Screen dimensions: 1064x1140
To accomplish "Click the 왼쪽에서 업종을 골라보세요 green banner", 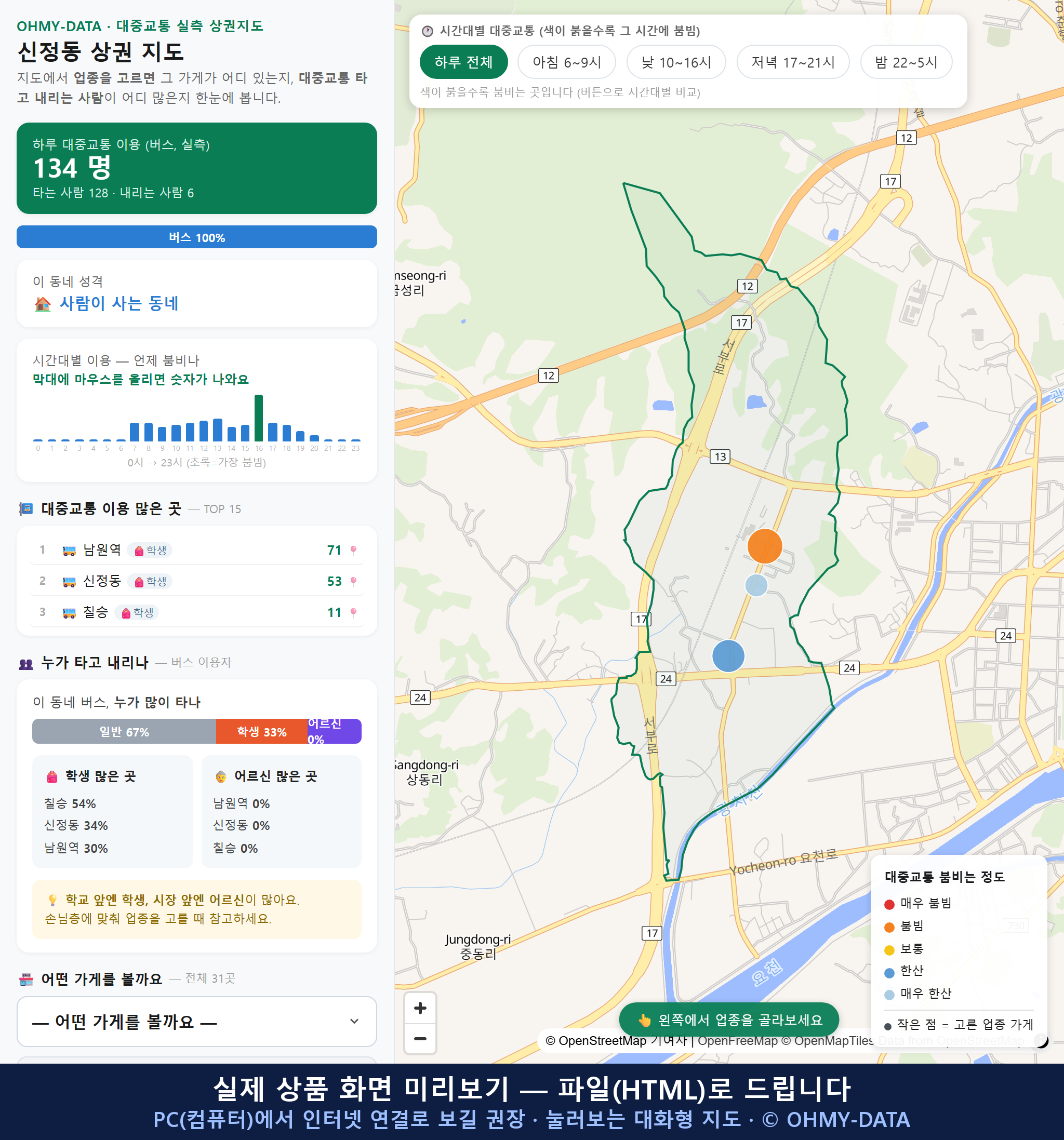I will tap(729, 1020).
